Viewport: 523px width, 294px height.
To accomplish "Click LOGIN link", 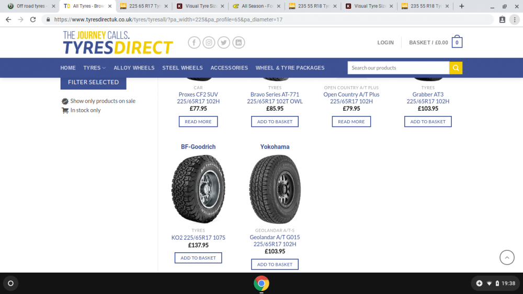I will pos(385,43).
